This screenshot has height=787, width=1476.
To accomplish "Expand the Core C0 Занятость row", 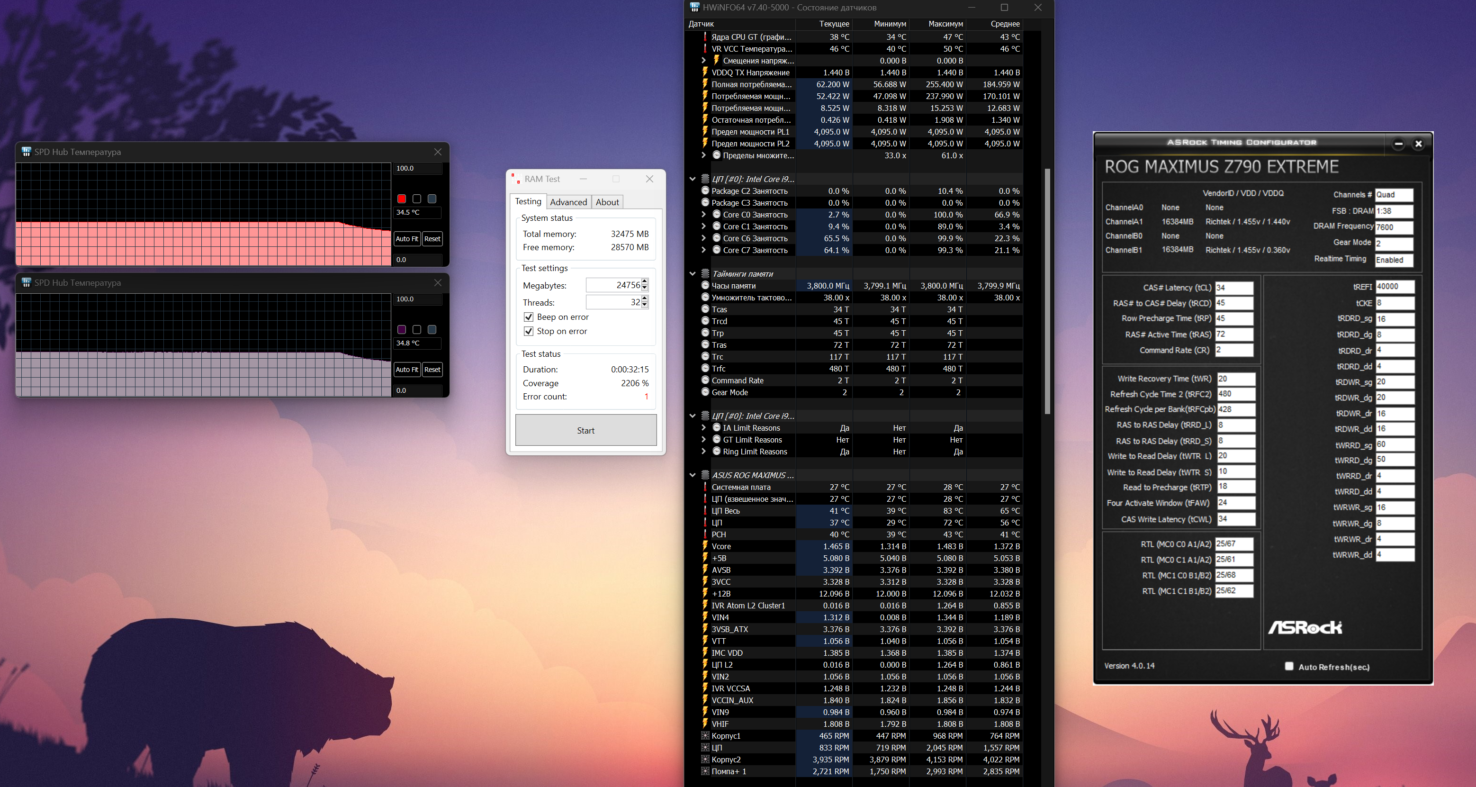I will tap(703, 214).
